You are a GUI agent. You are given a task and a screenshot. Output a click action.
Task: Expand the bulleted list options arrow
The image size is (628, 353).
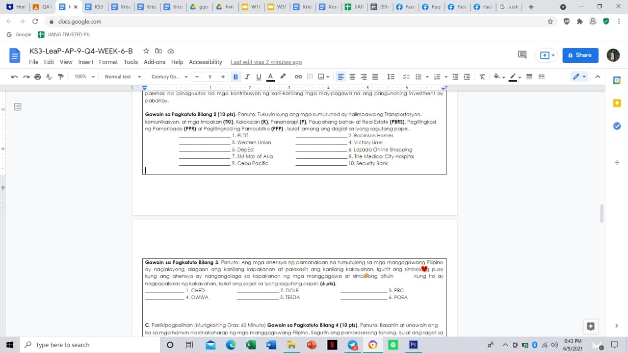click(x=427, y=77)
